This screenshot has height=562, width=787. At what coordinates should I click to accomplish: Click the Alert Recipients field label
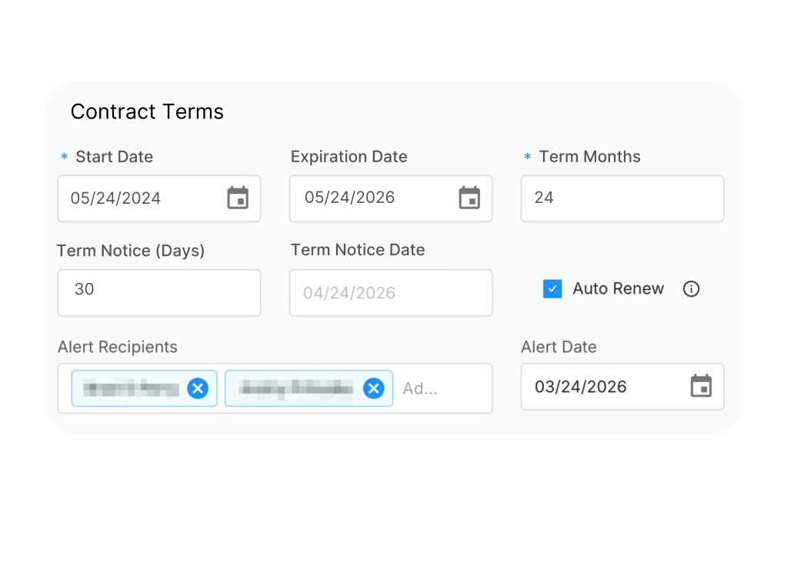(117, 347)
